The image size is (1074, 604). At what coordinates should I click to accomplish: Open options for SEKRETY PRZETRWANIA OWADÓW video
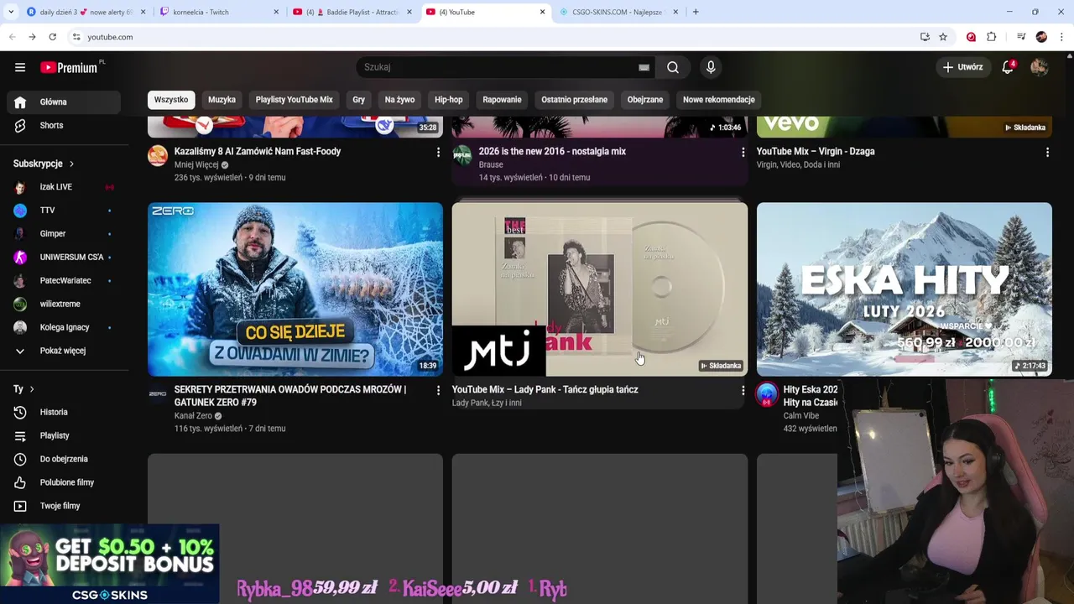coord(438,390)
